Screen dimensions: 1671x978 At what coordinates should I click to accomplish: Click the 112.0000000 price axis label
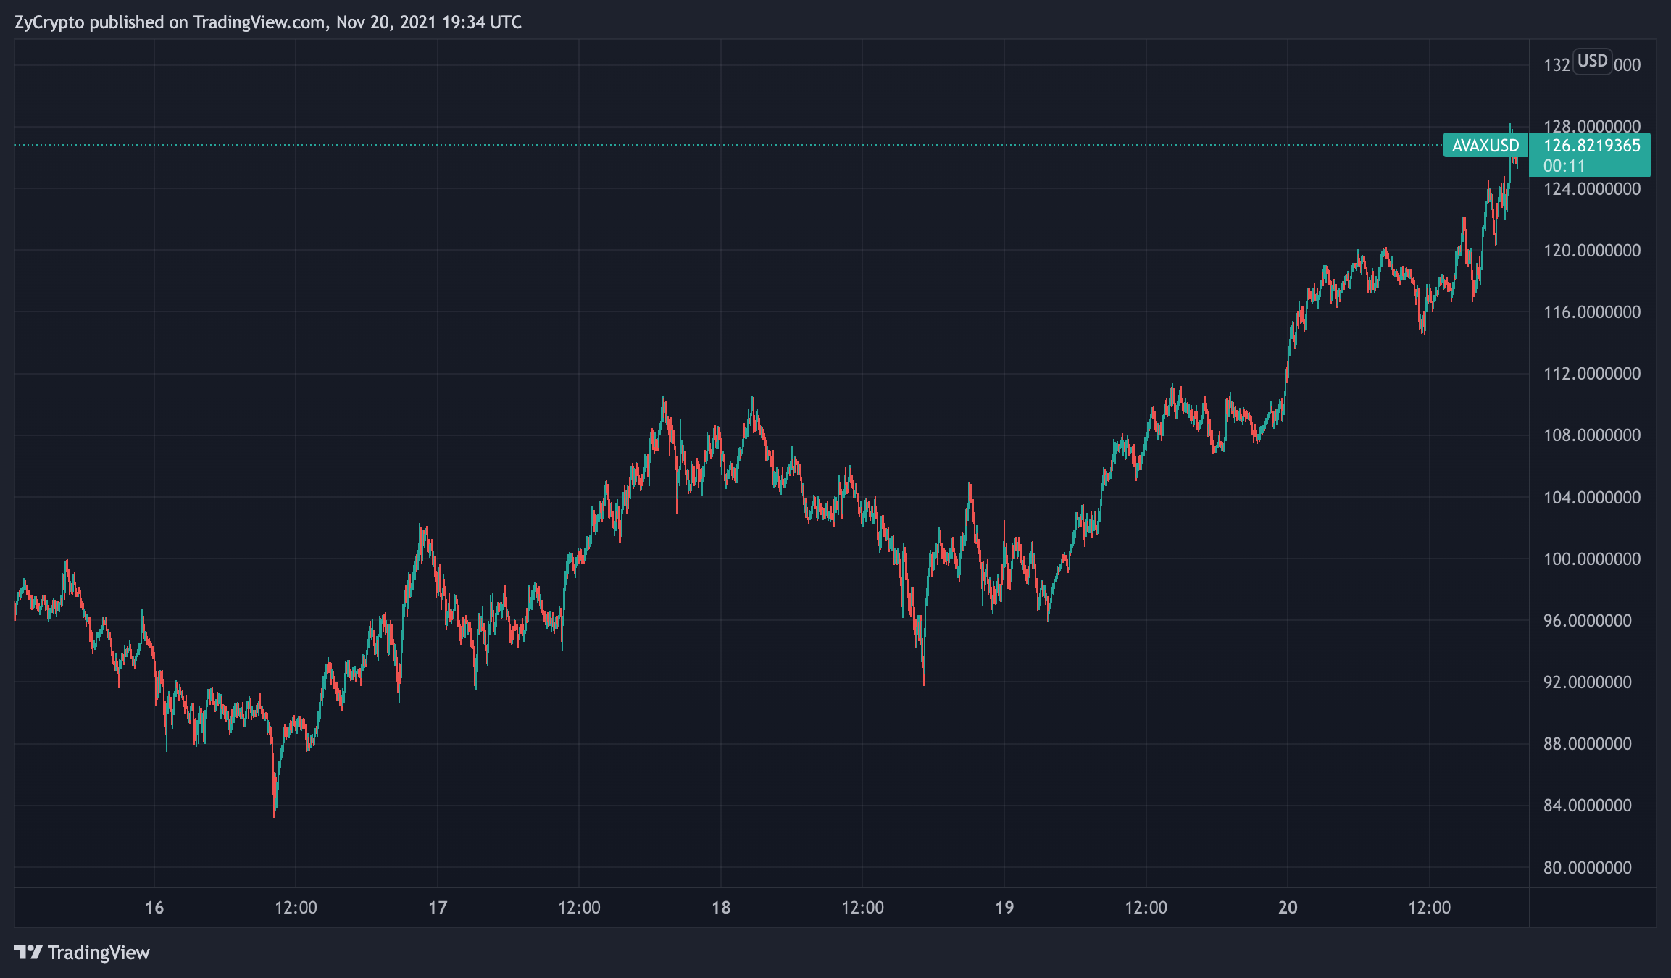point(1591,374)
